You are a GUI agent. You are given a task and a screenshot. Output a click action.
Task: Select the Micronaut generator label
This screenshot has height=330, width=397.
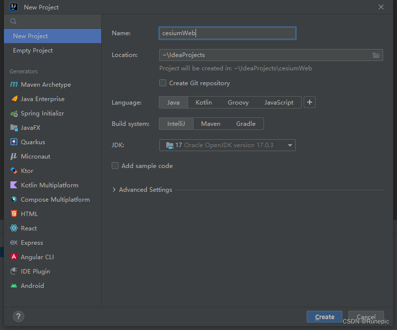tap(36, 156)
